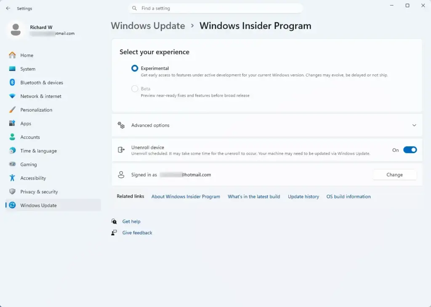Open Privacy & security settings
Viewport: 431px width, 307px height.
pyautogui.click(x=53, y=191)
